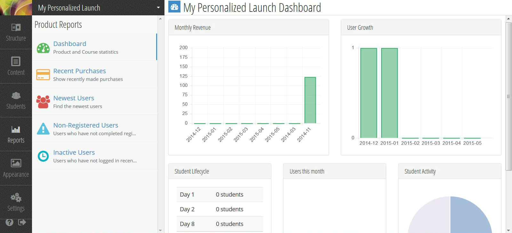Click the Student Lifecycle panel header
Viewport: 512px width, 233px height.
click(x=220, y=171)
